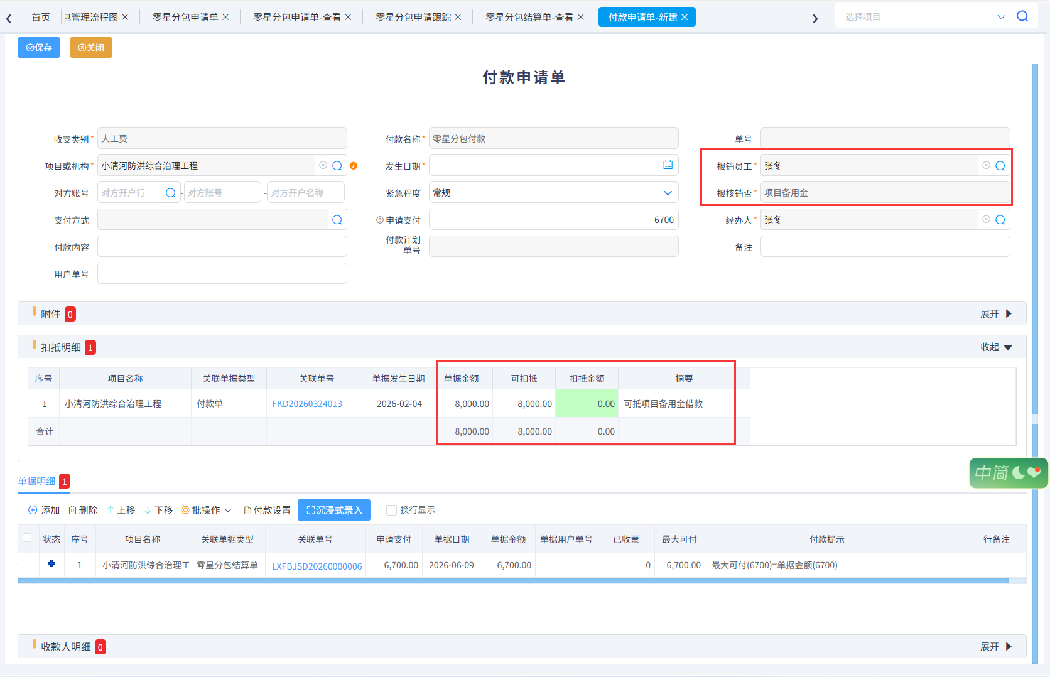
Task: Search 经办人 with magnifier icon
Action: [1000, 220]
